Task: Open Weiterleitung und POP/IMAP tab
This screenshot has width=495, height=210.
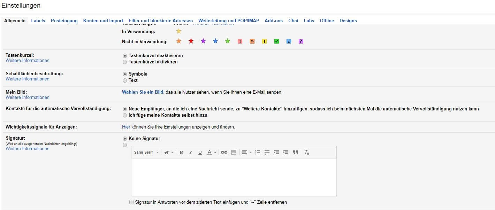Action: 229,21
